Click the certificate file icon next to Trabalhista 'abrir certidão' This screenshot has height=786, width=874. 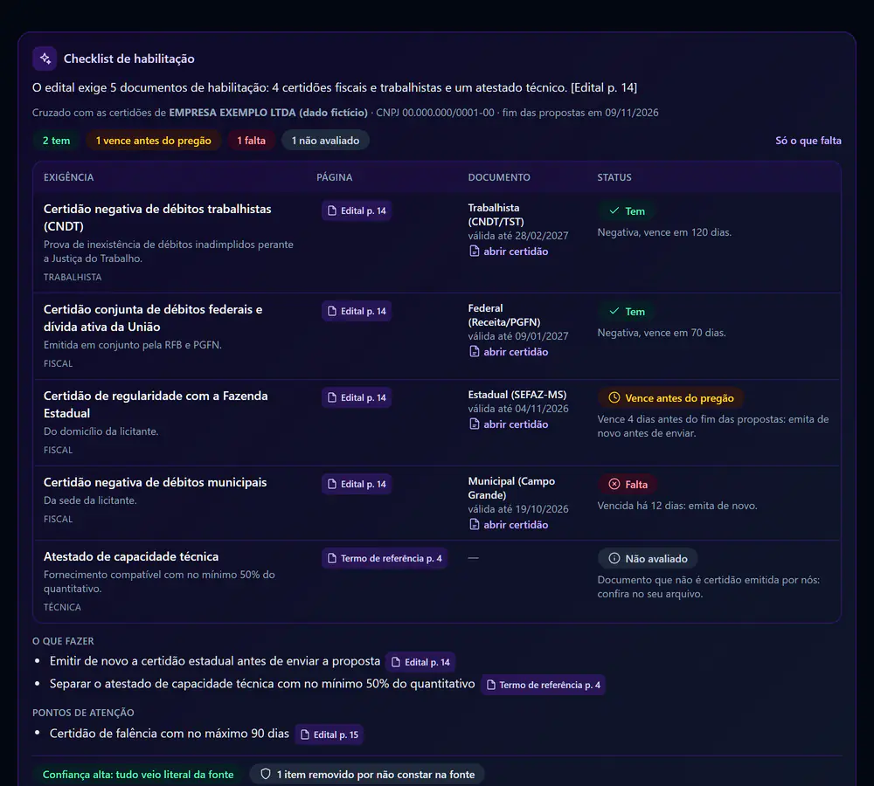click(475, 251)
